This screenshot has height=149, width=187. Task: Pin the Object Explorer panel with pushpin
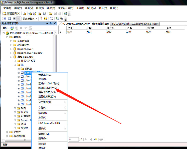(x=51, y=23)
